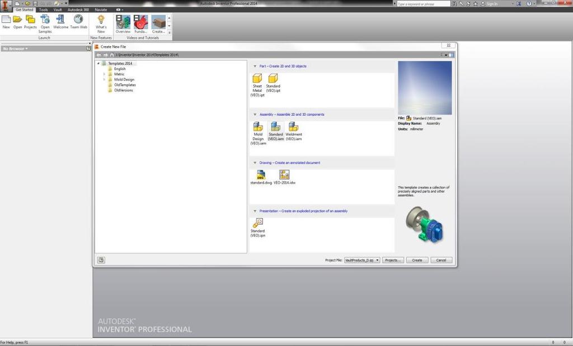Open Team Web from the ribbon
This screenshot has width=573, height=346.
coord(78,22)
